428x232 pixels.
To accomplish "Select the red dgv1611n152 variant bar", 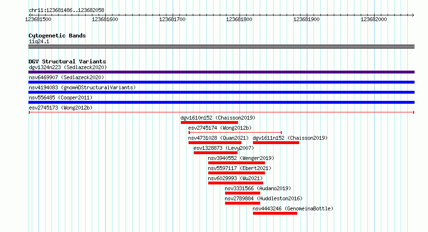I will (x=276, y=143).
